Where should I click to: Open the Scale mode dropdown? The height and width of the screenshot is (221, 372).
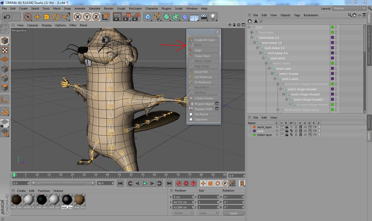pos(208,213)
